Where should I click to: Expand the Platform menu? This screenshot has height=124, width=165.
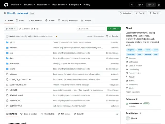pos(16,5)
